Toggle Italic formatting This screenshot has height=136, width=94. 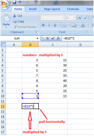49,25
